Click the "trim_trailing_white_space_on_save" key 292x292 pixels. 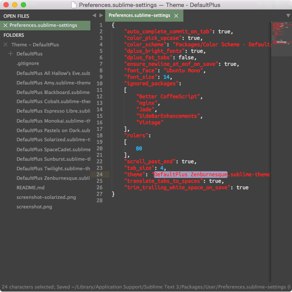177,188
